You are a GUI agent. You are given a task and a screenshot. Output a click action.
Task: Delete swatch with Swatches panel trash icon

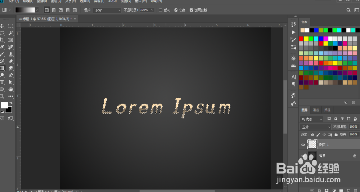[x=354, y=102]
